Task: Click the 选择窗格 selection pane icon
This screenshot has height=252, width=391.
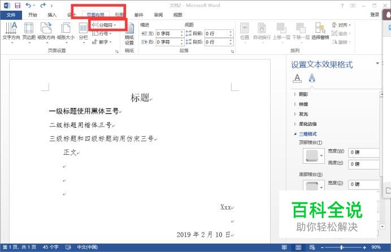Action: coord(320,31)
